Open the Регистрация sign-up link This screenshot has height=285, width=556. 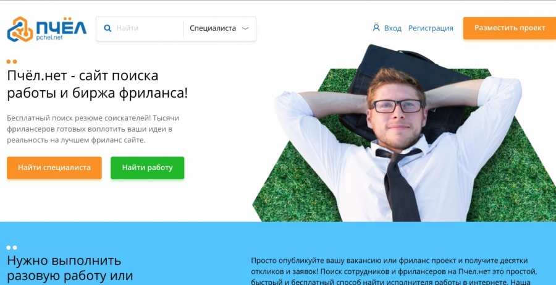(x=431, y=28)
